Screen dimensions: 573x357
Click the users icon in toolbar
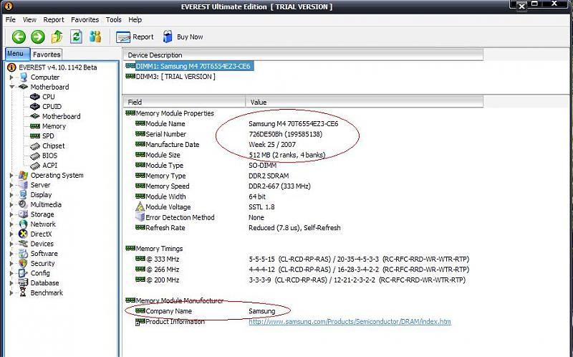(95, 37)
